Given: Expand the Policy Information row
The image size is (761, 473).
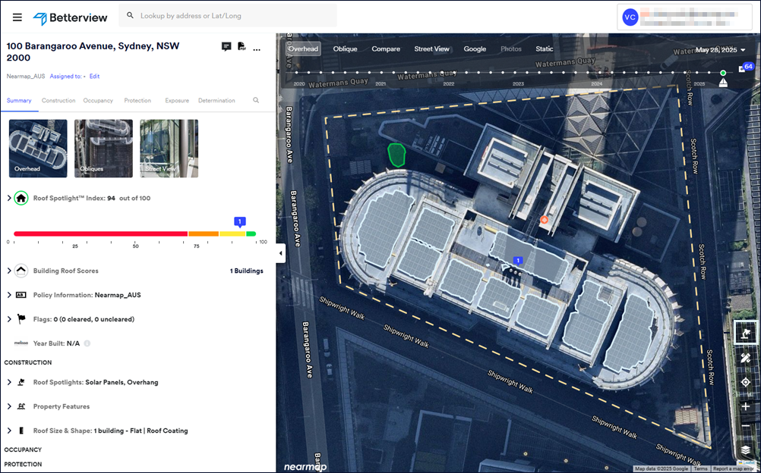Looking at the screenshot, I should coord(9,295).
